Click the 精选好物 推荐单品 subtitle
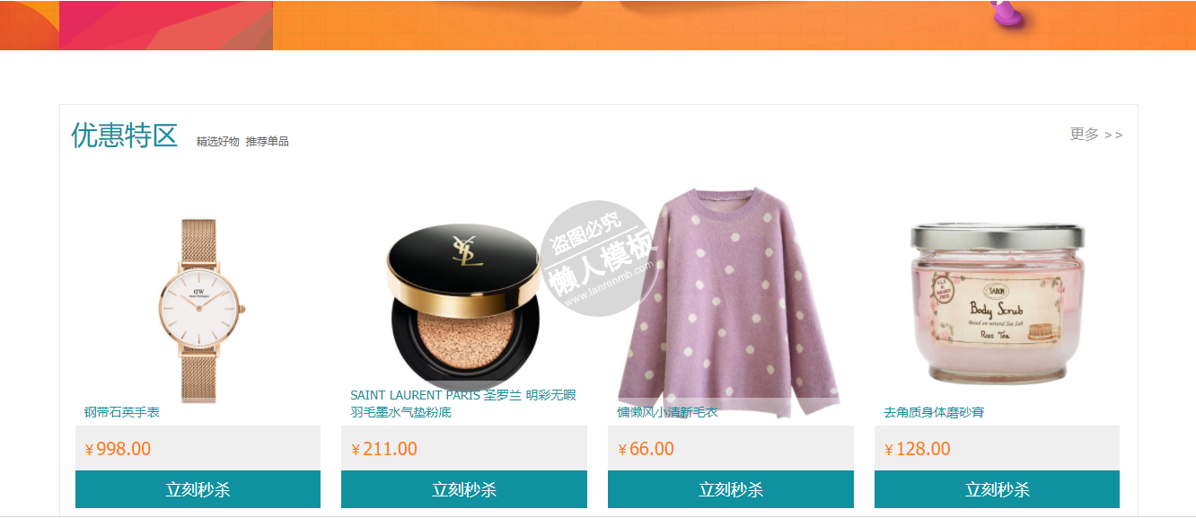The height and width of the screenshot is (518, 1196). [242, 142]
